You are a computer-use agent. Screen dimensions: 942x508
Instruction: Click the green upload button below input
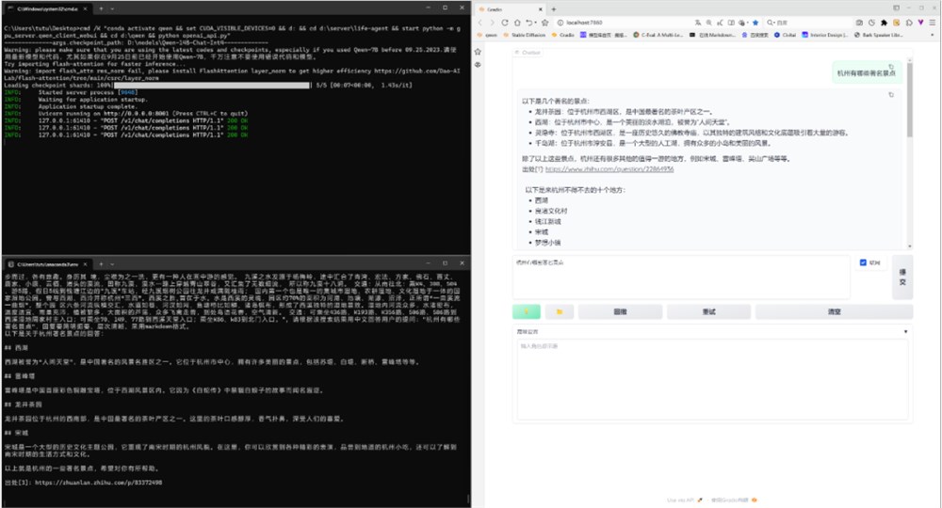pyautogui.click(x=527, y=312)
